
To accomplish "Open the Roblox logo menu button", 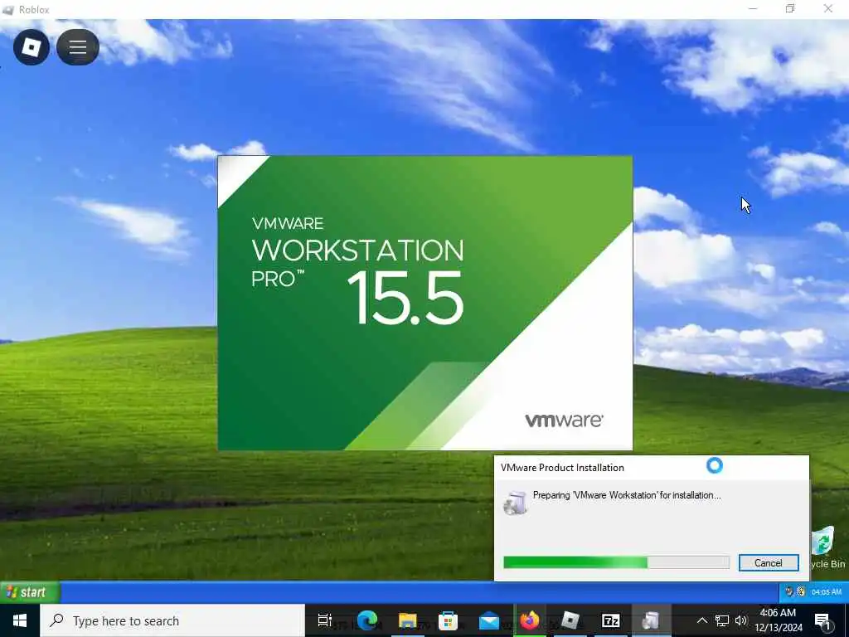I will pyautogui.click(x=32, y=47).
